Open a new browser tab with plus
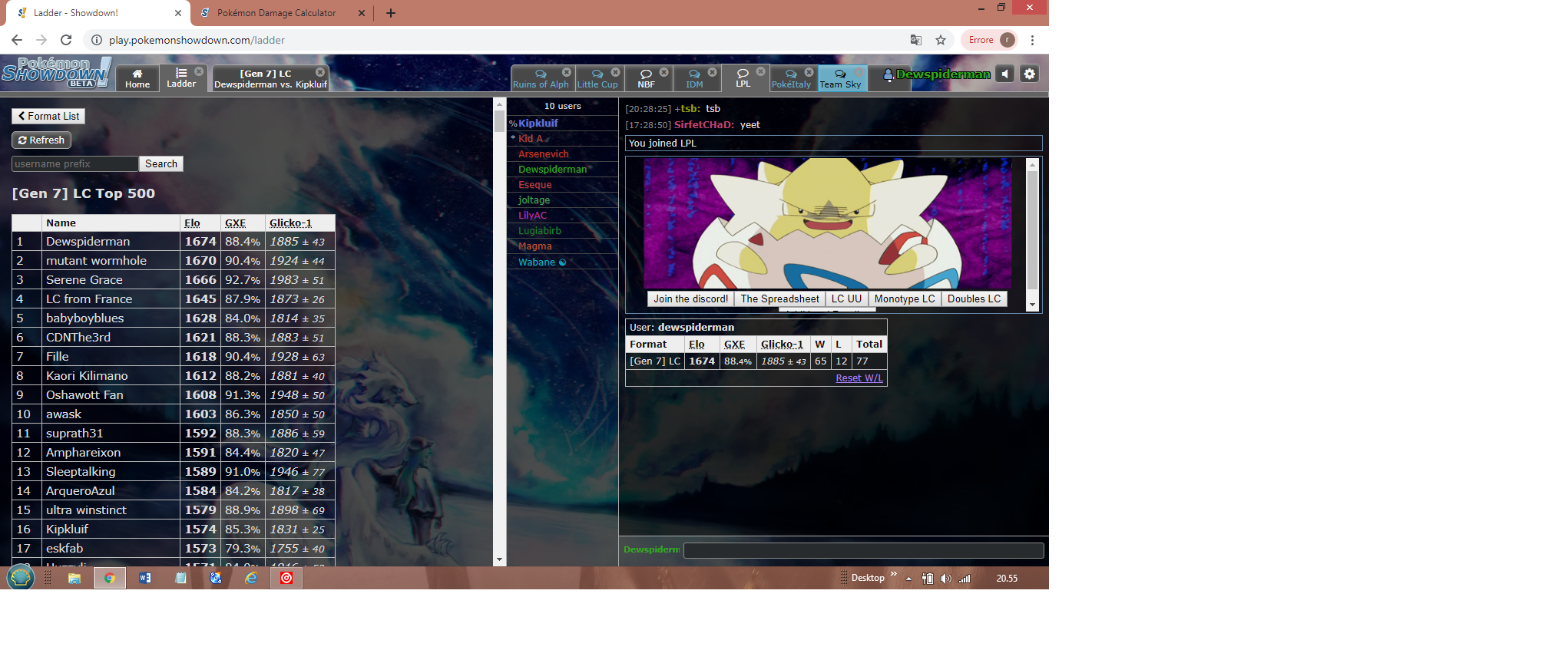 pyautogui.click(x=390, y=13)
